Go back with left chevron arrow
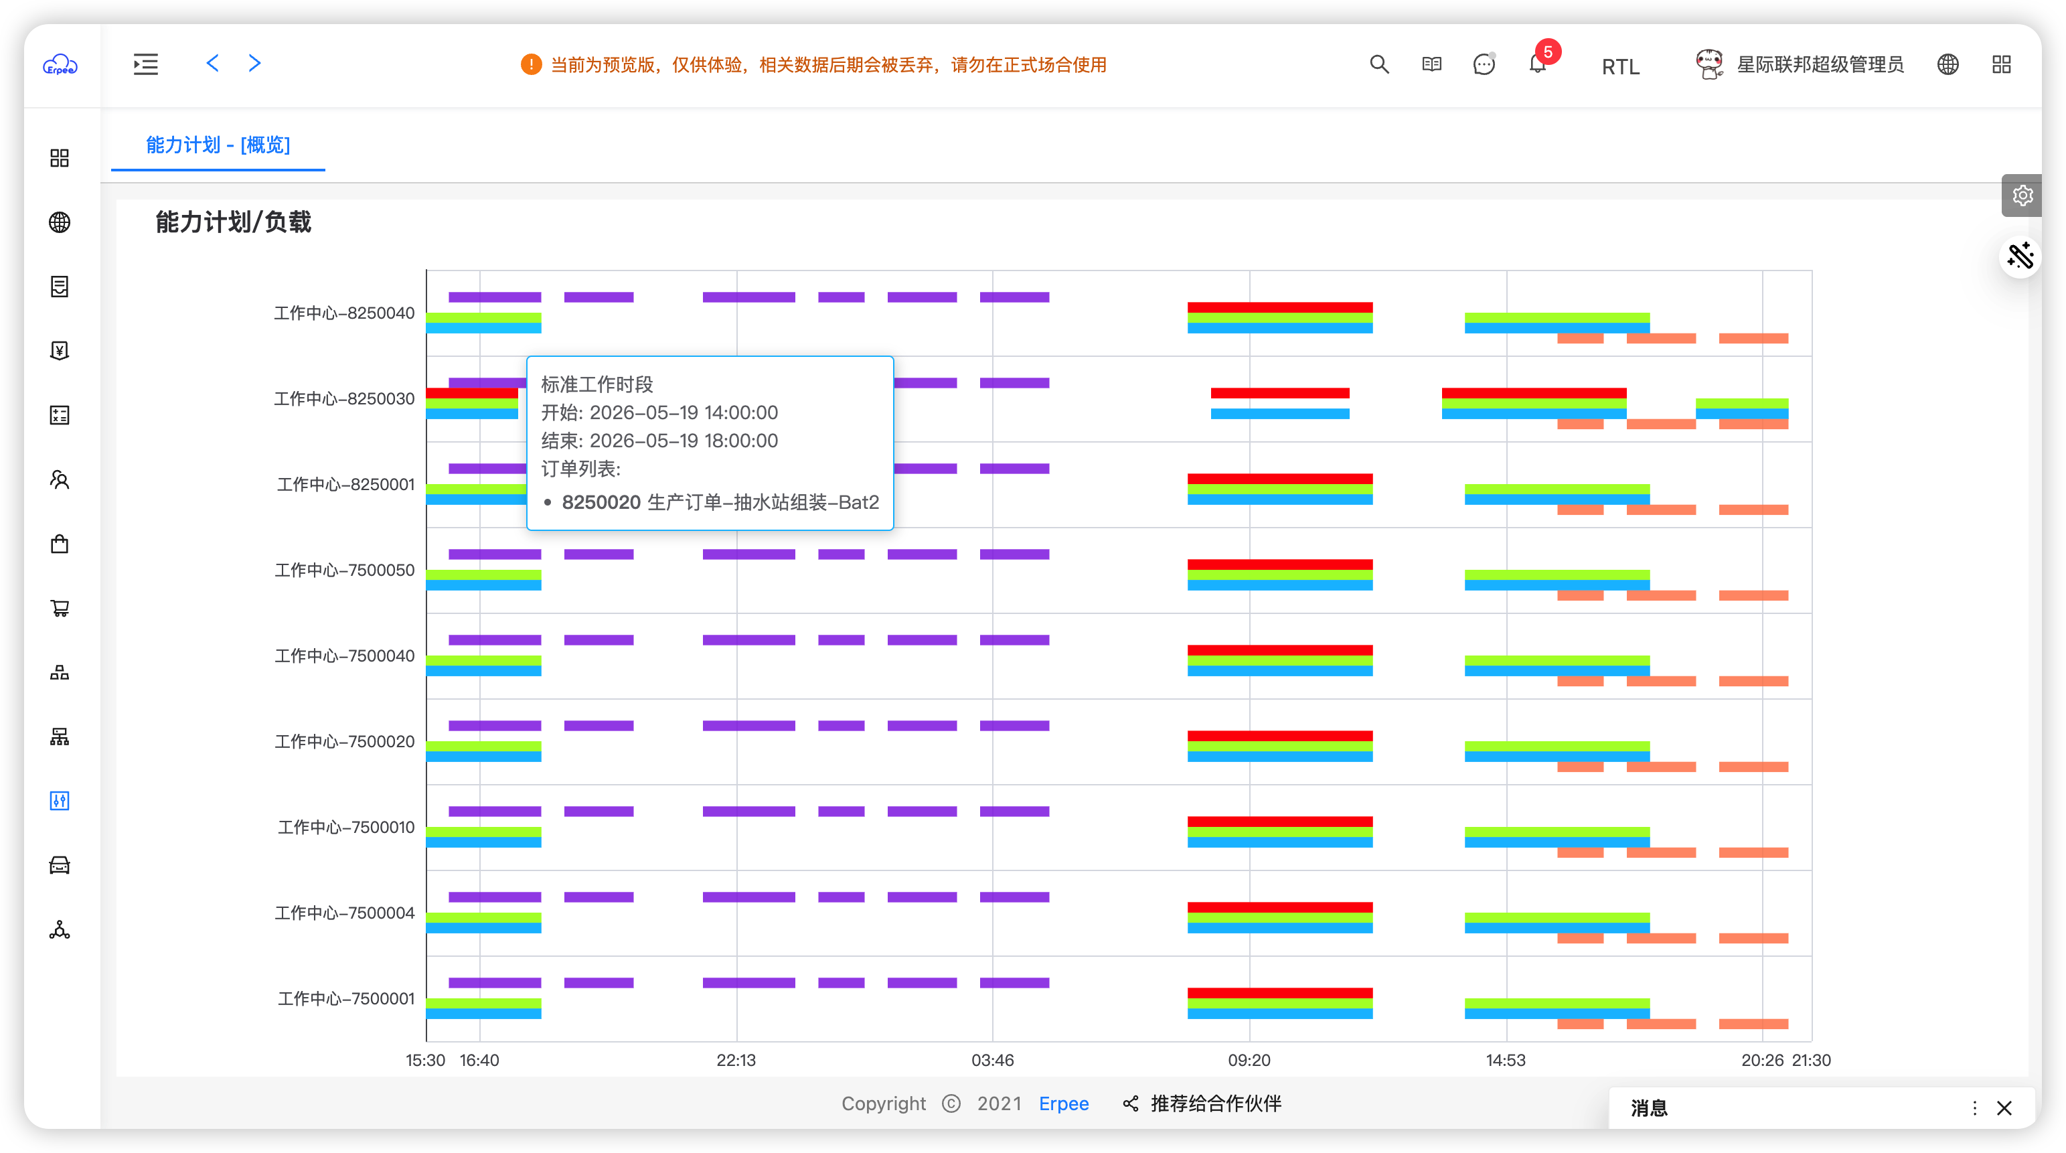This screenshot has height=1153, width=2066. 212,64
